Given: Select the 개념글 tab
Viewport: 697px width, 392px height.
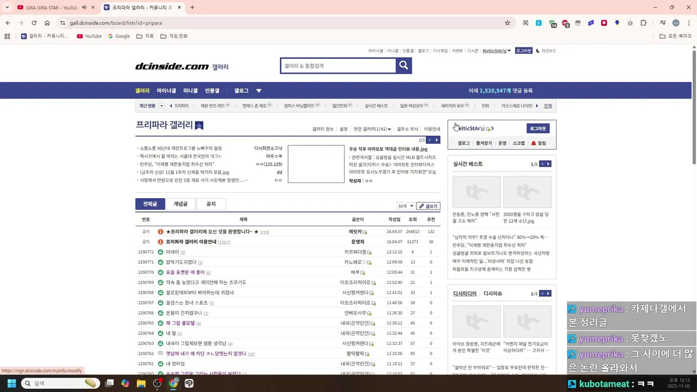Looking at the screenshot, I should (x=180, y=204).
